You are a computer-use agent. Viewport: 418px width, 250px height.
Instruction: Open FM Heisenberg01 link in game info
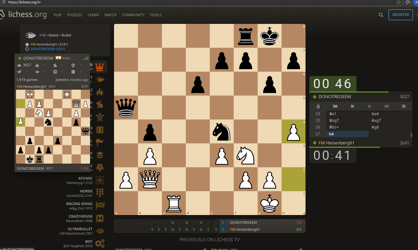[x=49, y=44]
